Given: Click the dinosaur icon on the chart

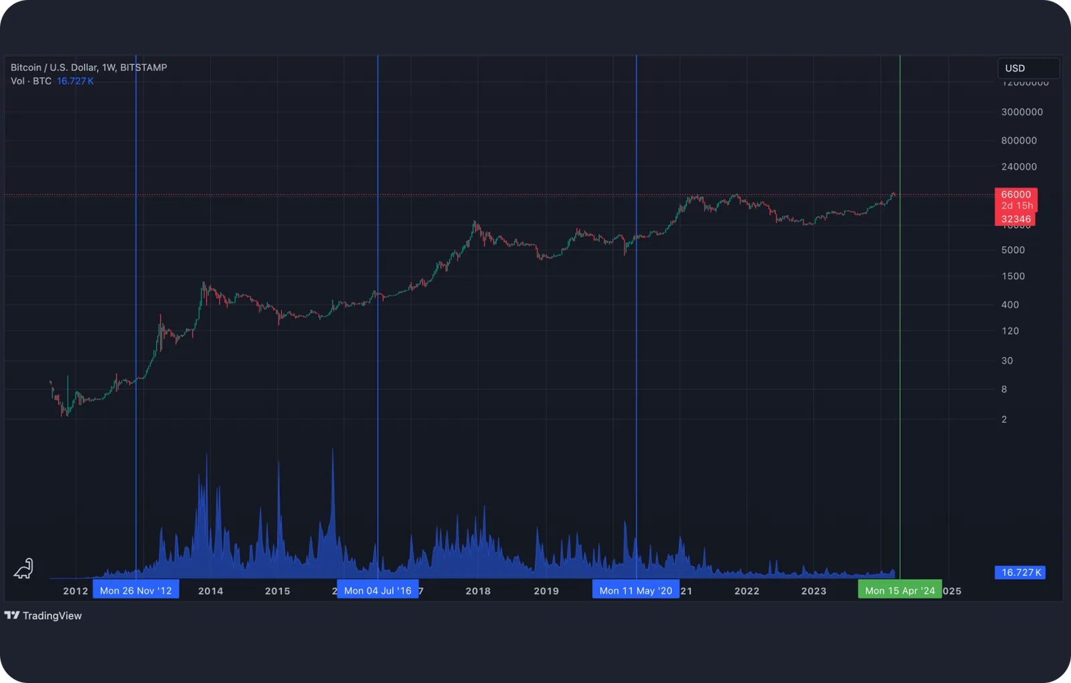Looking at the screenshot, I should click(23, 568).
